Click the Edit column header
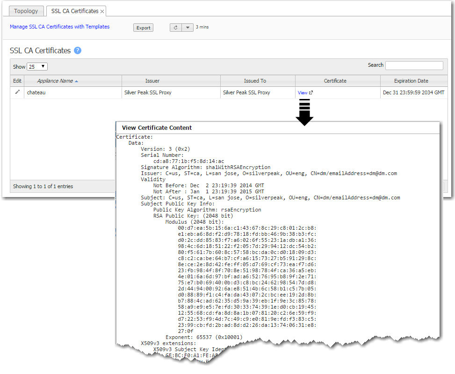Image resolution: width=455 pixels, height=374 pixels. (17, 81)
